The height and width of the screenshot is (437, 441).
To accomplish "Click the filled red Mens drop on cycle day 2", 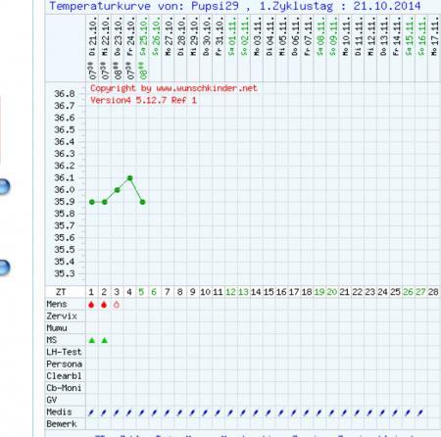I will click(104, 305).
